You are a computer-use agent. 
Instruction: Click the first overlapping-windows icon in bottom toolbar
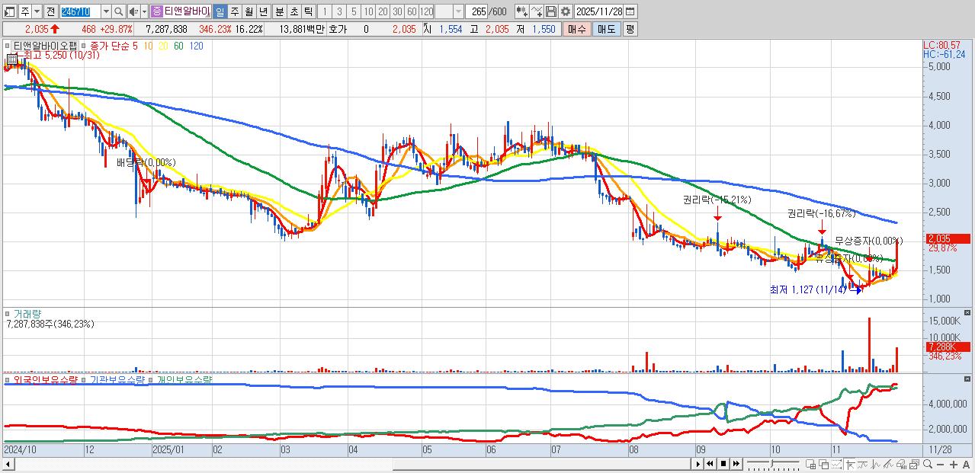[810, 464]
